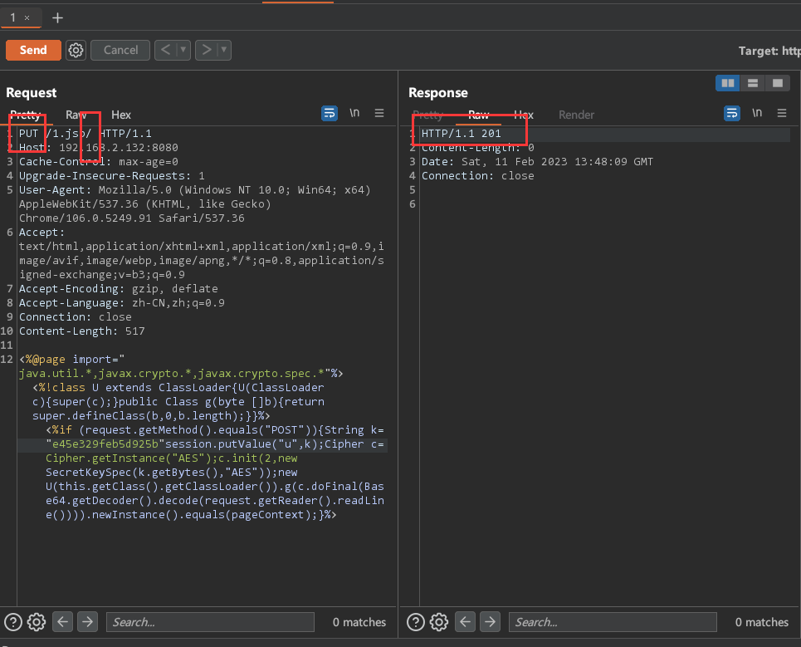
Task: Switch Request view to Pretty tab
Action: 25,115
